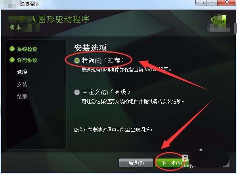Click the 自定义 custom option description text
The width and height of the screenshot is (237, 174).
pos(133,101)
